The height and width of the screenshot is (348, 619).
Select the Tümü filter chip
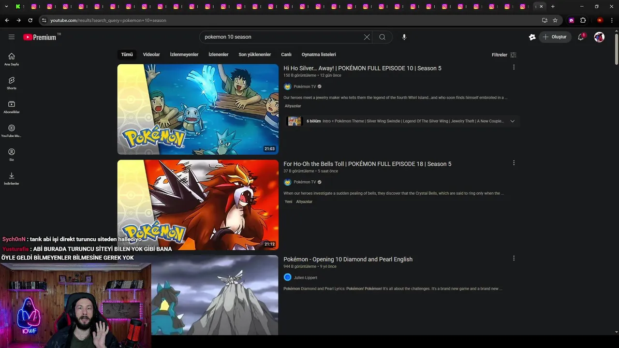[127, 55]
